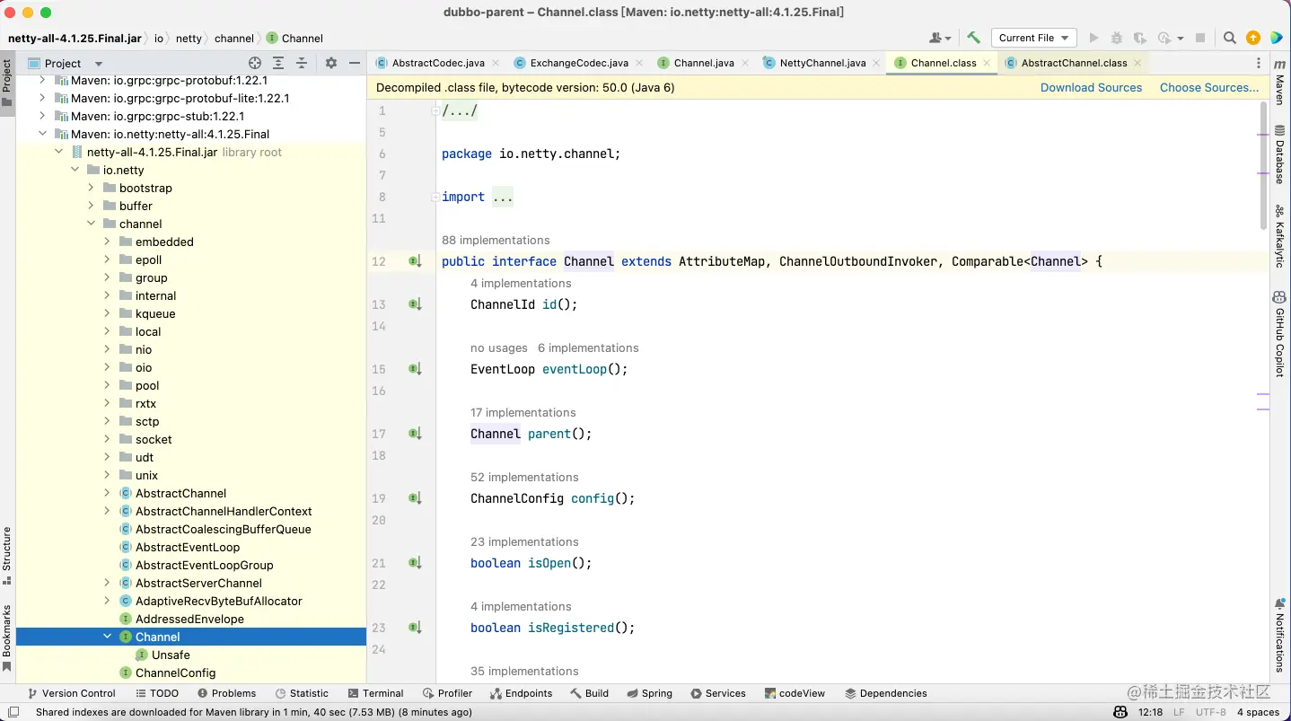
Task: Expand all nodes icon in Project header
Action: click(x=278, y=63)
